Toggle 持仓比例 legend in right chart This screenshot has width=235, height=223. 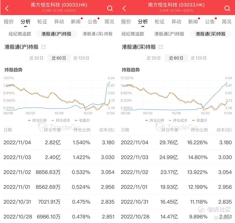coord(155,120)
